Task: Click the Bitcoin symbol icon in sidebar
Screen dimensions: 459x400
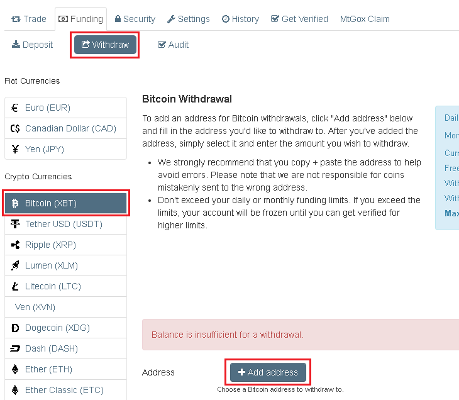Action: click(x=15, y=204)
